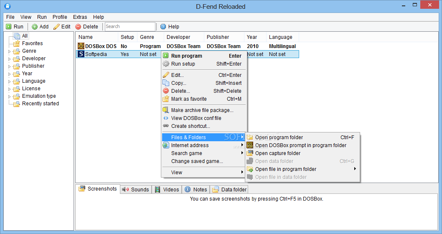
Task: Sort list by the Genre column header
Action: click(x=150, y=37)
